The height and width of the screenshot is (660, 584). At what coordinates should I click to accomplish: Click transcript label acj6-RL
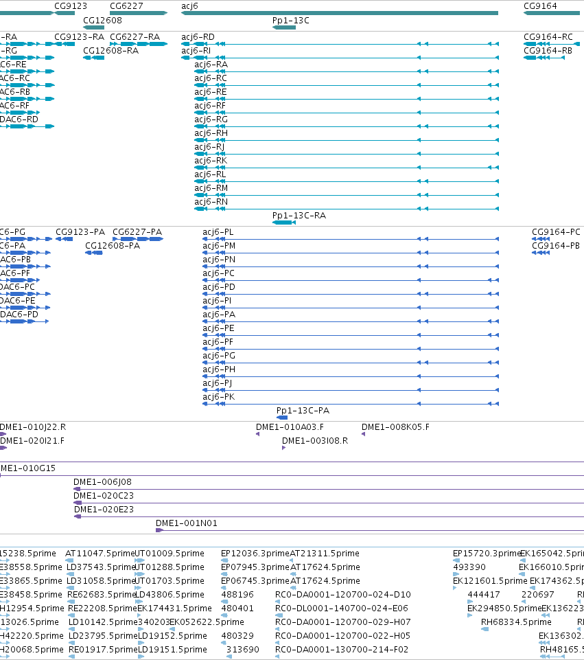[x=210, y=174]
